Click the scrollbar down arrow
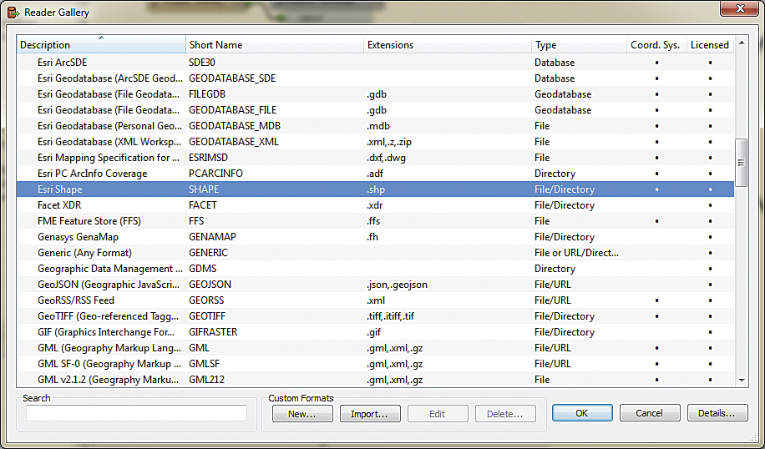This screenshot has height=449, width=765. (x=741, y=380)
